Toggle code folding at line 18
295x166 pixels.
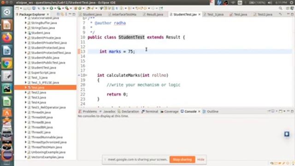[x=86, y=75]
